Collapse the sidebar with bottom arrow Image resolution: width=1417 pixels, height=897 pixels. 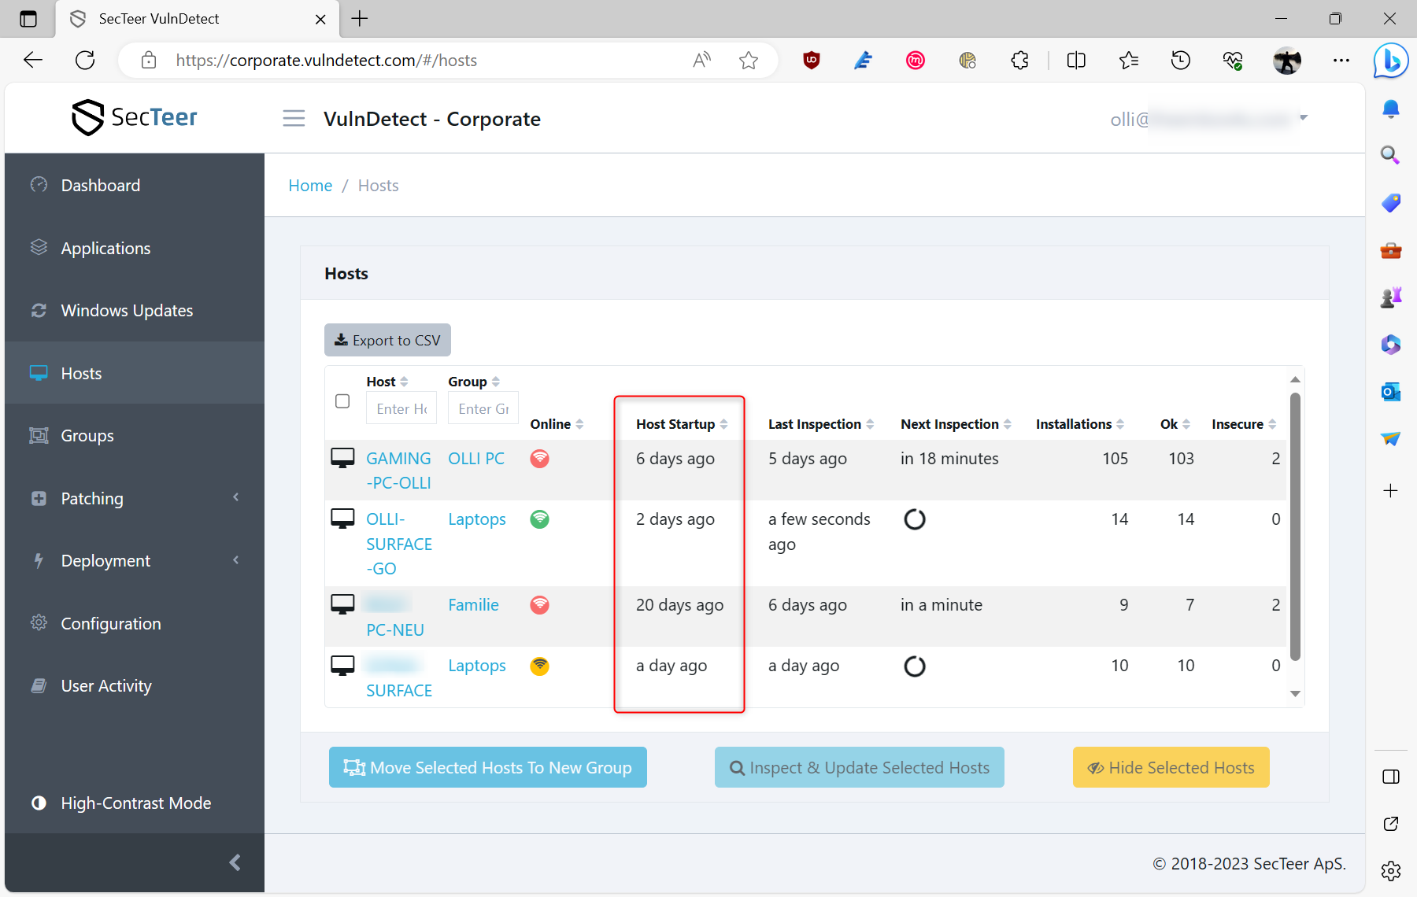tap(235, 862)
